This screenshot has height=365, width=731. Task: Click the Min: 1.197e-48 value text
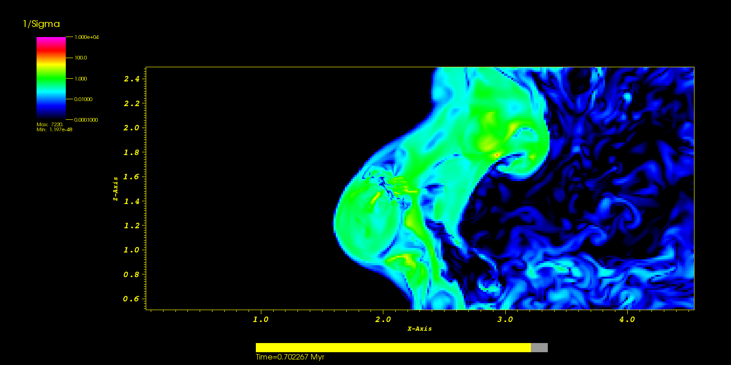(x=54, y=129)
